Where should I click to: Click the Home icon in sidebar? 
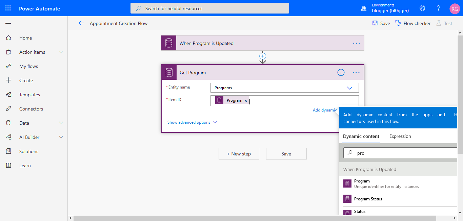[x=8, y=38]
